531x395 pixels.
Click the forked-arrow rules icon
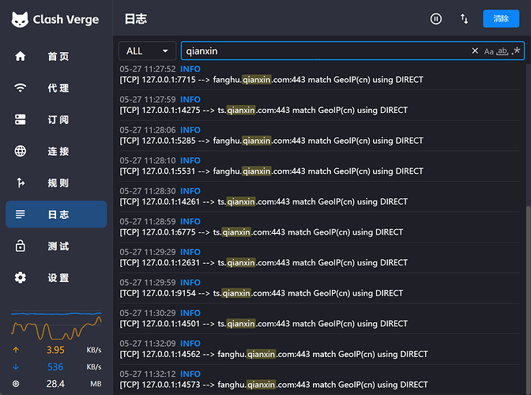coord(21,182)
